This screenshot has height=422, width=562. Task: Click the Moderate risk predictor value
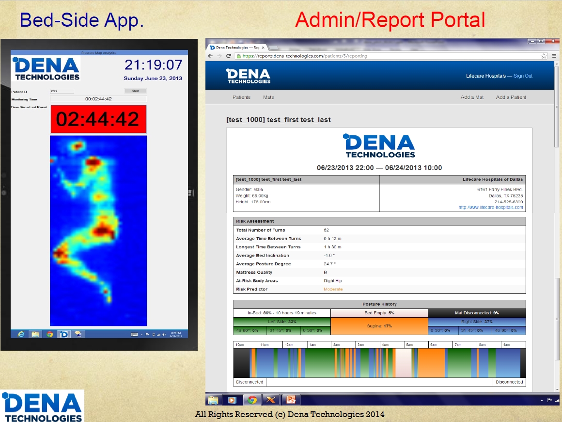pyautogui.click(x=333, y=289)
